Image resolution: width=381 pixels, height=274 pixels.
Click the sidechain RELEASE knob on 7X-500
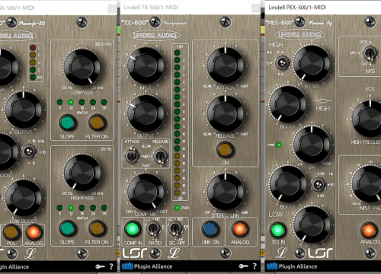pos(226,113)
